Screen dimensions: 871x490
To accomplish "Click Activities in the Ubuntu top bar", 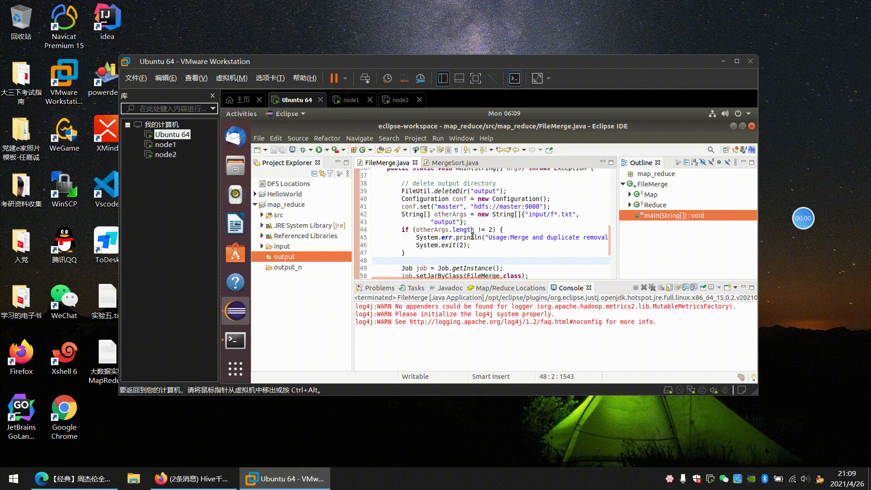I will 241,113.
